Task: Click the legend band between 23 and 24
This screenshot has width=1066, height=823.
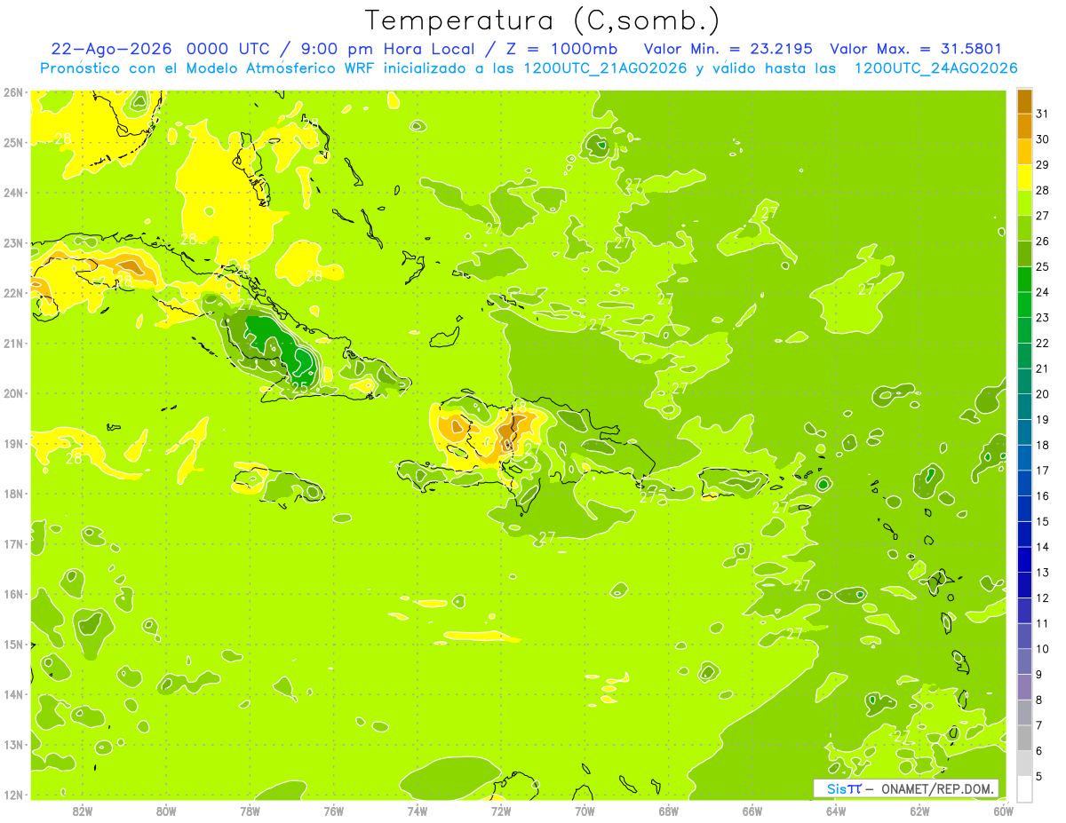Action: pyautogui.click(x=1024, y=305)
